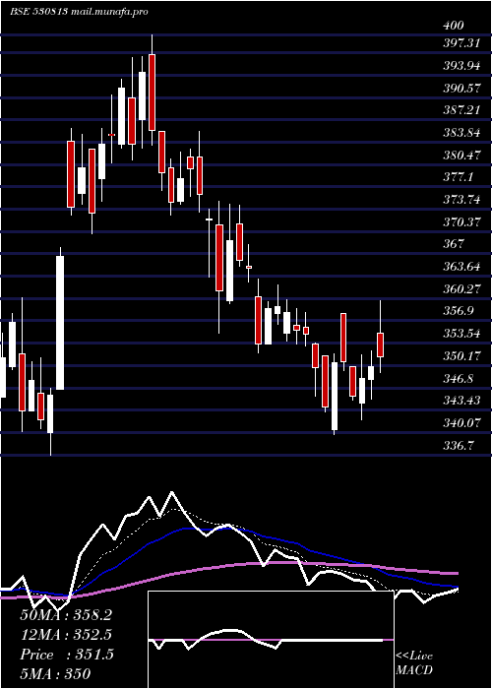Screen dimensions: 492x689
Task: Click the 5MA : 350 legend entry
Action: click(x=55, y=674)
